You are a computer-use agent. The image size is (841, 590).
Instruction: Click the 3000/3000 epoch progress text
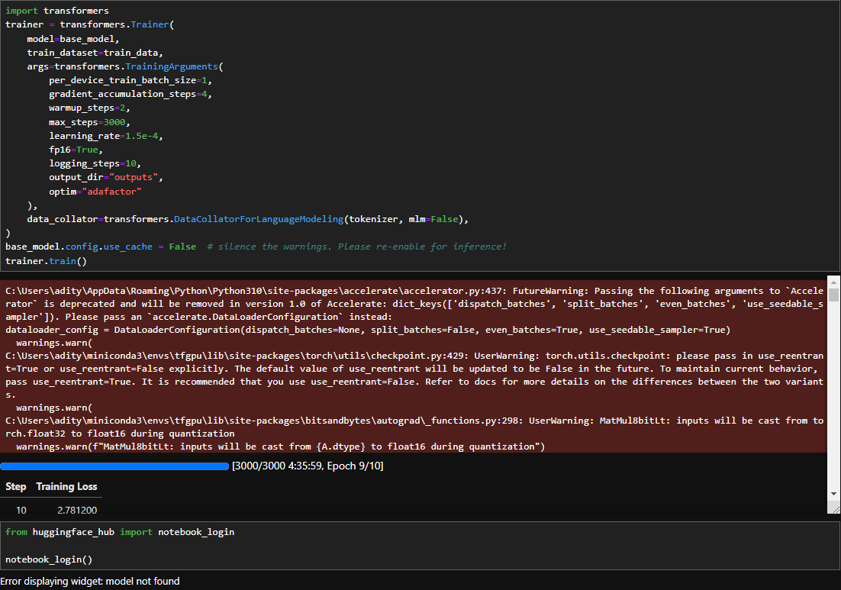click(x=307, y=466)
